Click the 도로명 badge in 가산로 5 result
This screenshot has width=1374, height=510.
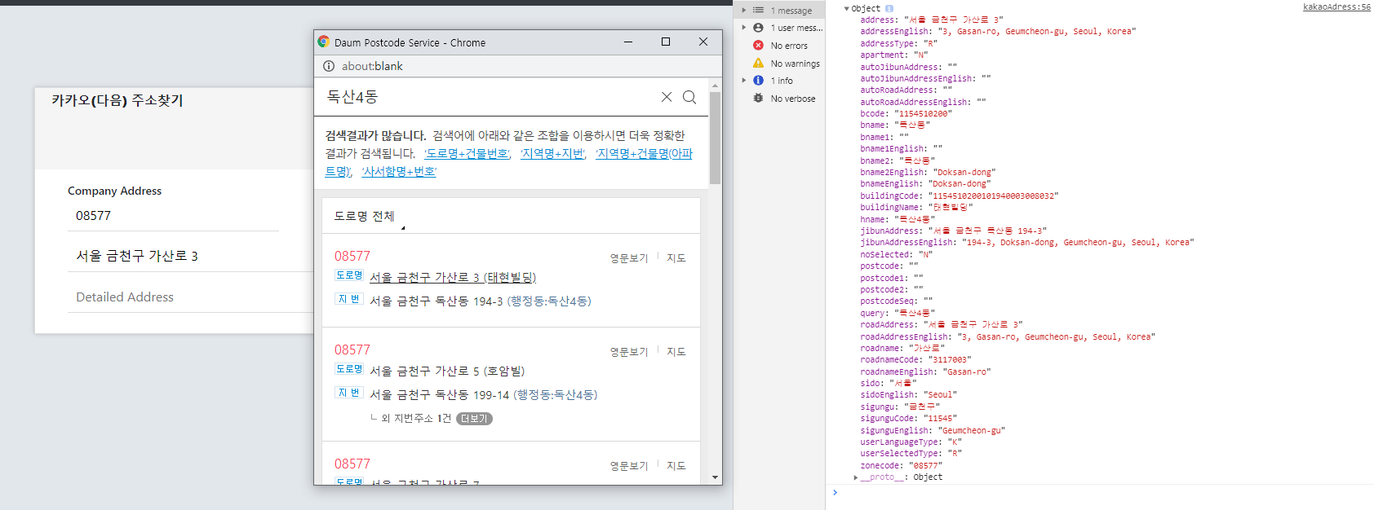click(x=349, y=369)
